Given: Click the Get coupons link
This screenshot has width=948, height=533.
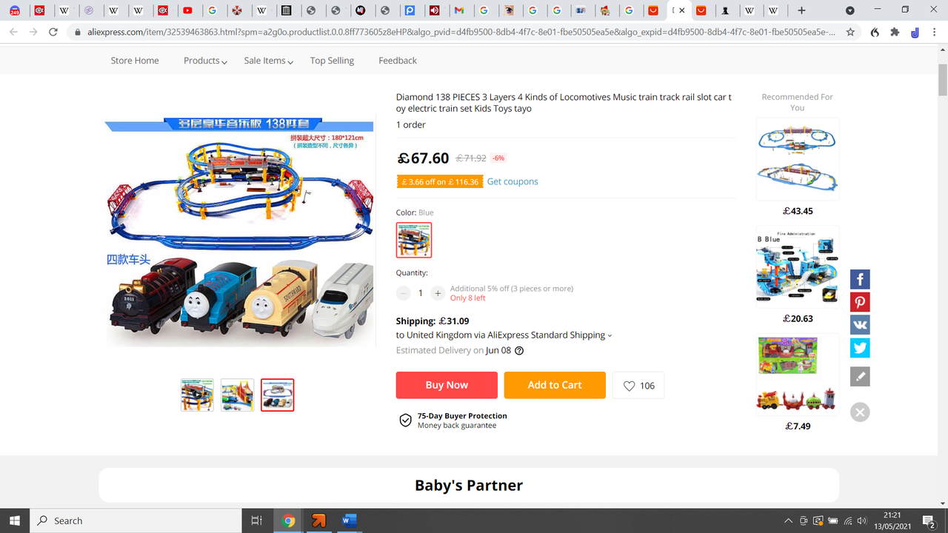Looking at the screenshot, I should pos(513,181).
